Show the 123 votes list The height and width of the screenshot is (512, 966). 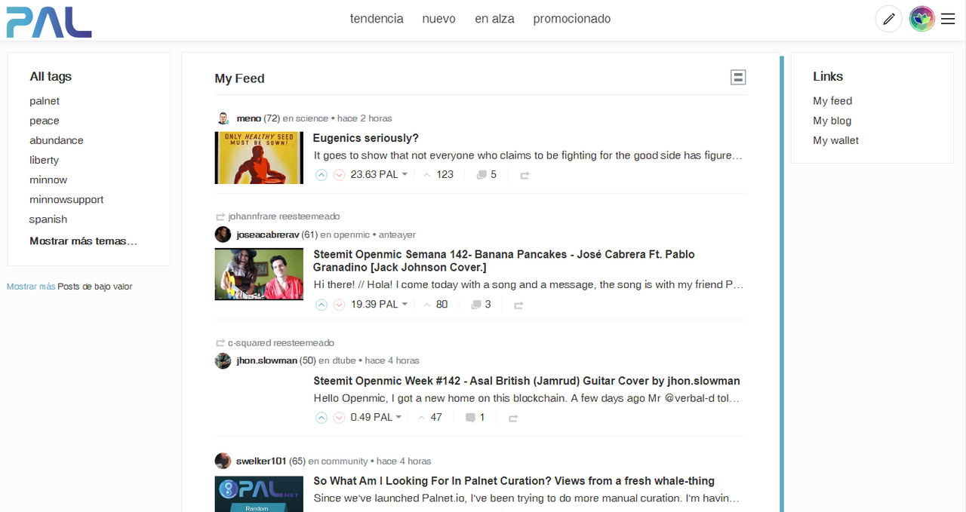(438, 175)
